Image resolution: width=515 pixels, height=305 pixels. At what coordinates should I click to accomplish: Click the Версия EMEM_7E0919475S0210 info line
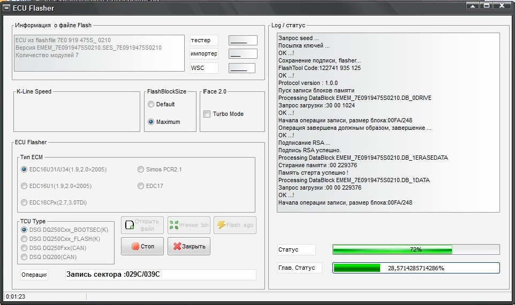(x=88, y=48)
